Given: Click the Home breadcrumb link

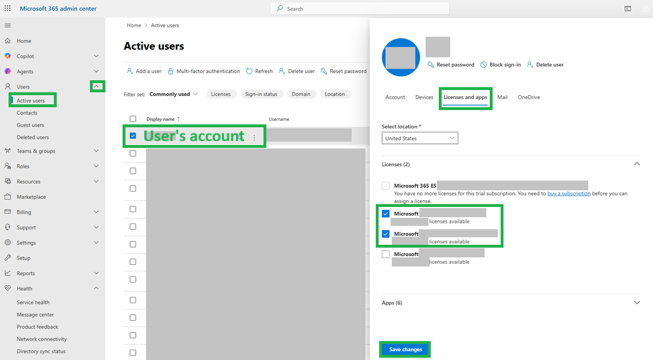Looking at the screenshot, I should 133,25.
